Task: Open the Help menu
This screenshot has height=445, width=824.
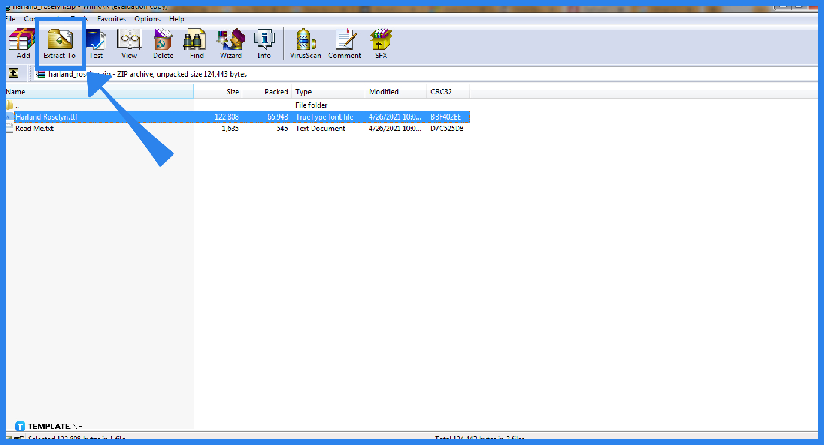Action: pos(176,19)
